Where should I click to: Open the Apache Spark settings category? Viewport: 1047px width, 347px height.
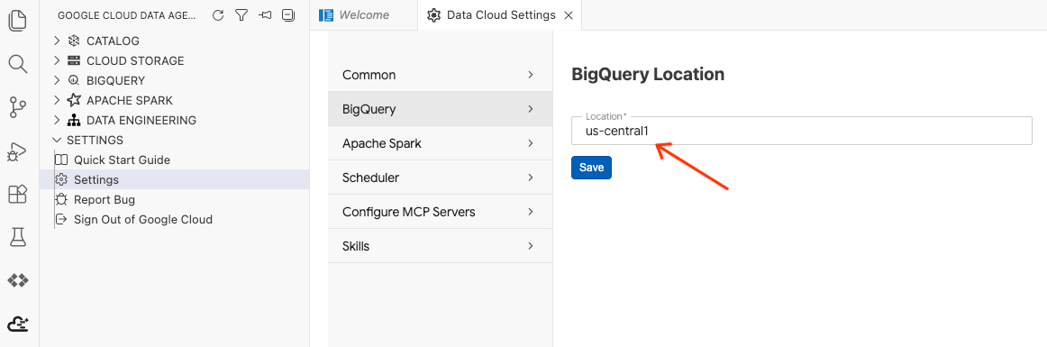tap(441, 143)
